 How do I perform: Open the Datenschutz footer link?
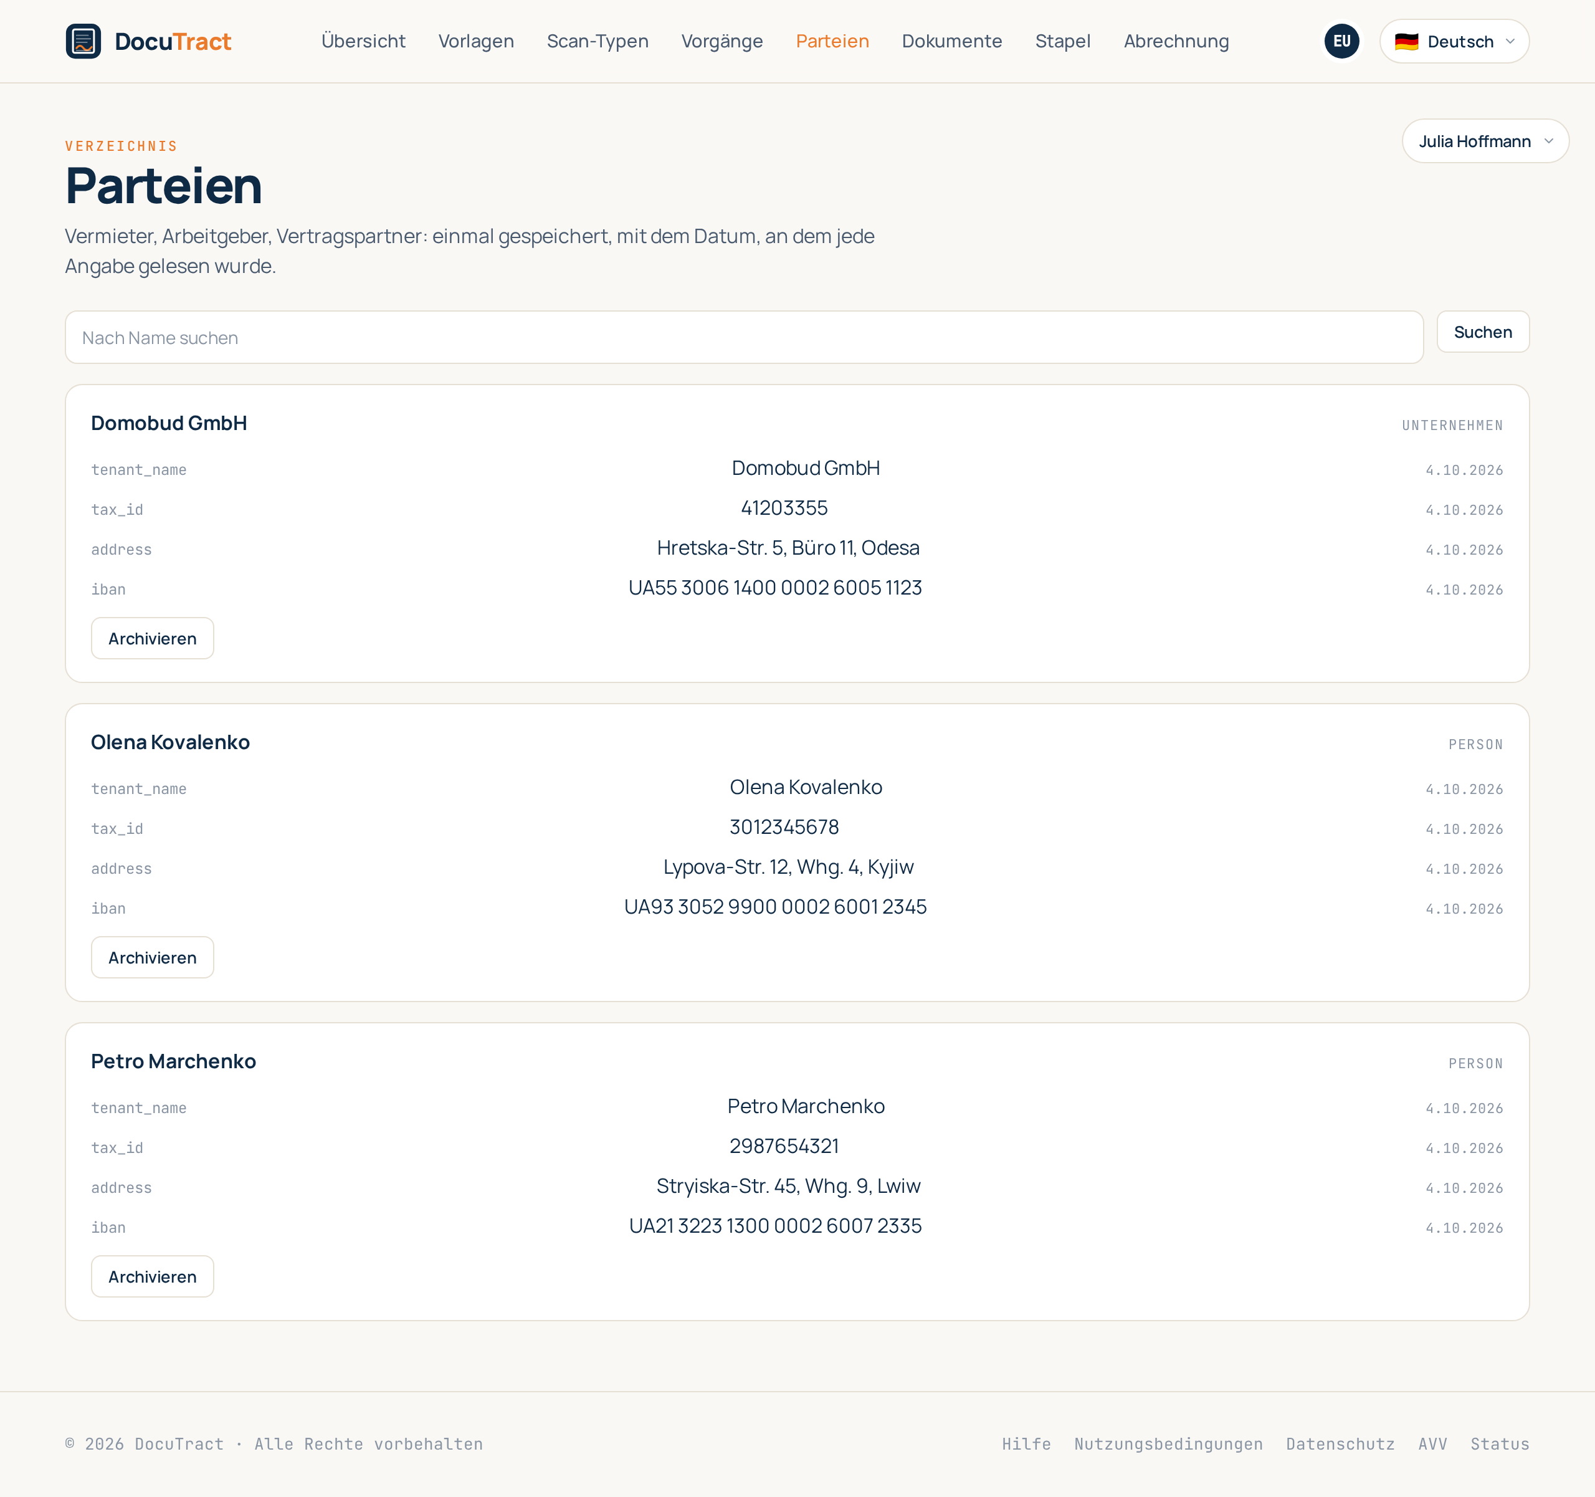click(1340, 1444)
